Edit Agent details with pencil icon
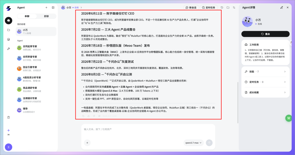 (282, 8)
